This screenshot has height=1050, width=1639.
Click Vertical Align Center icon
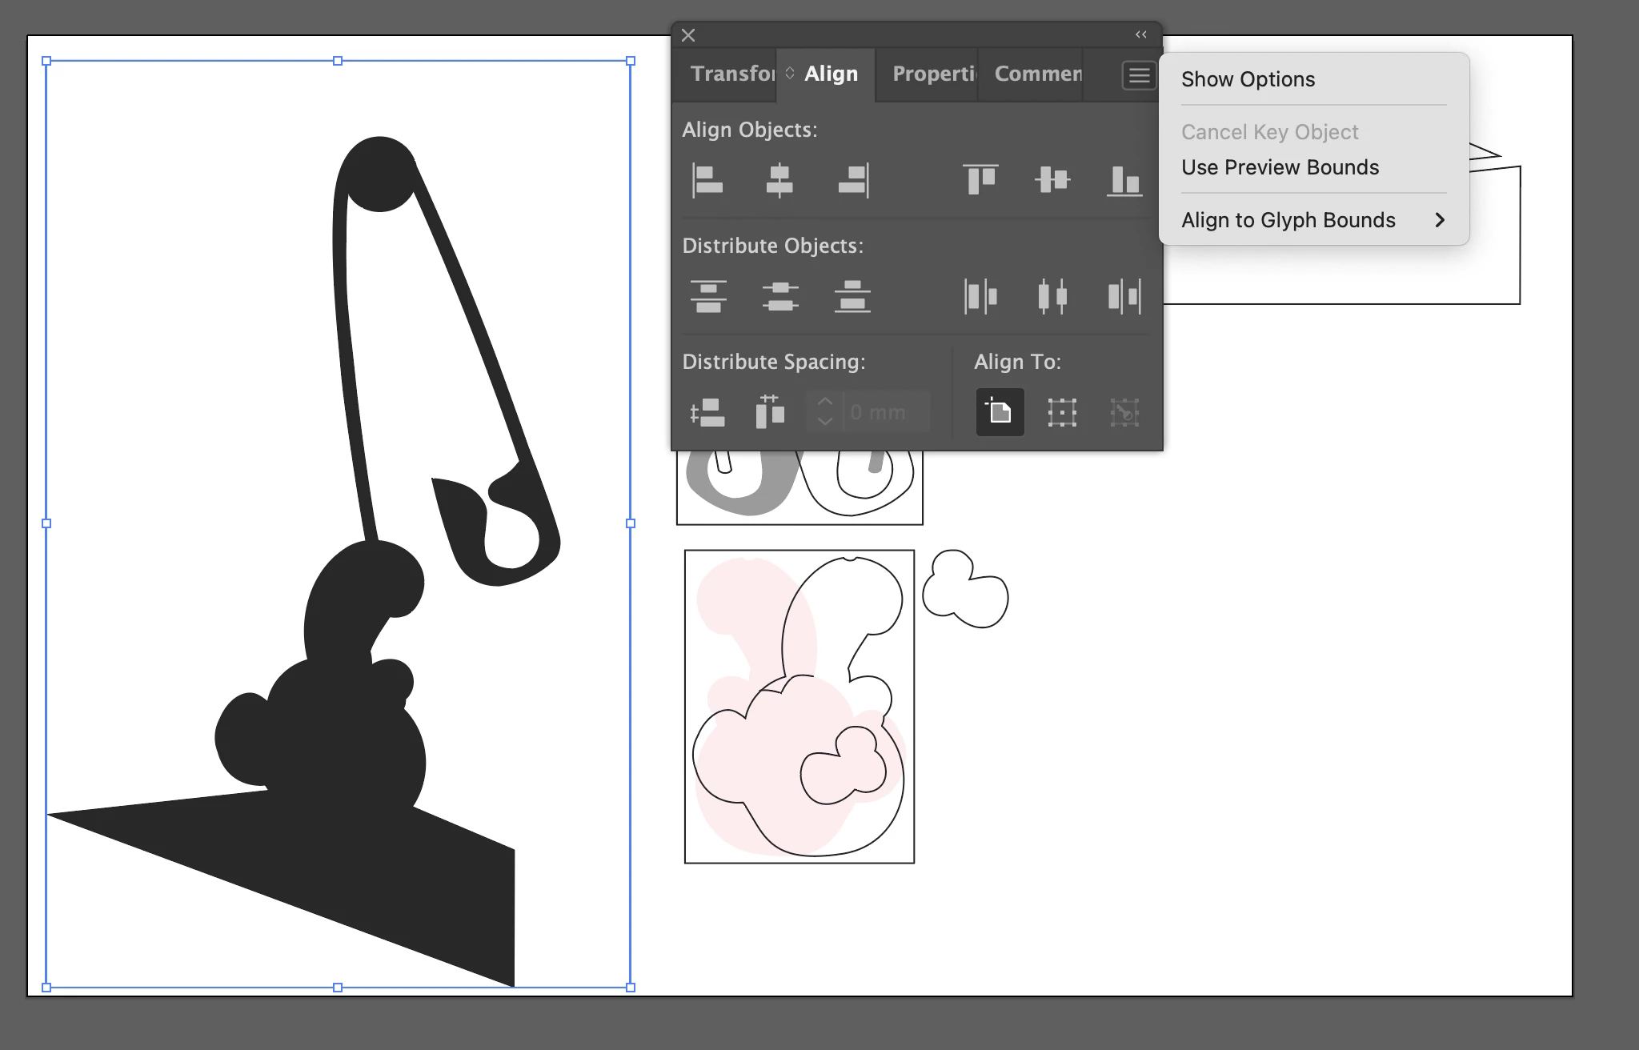pos(1052,180)
